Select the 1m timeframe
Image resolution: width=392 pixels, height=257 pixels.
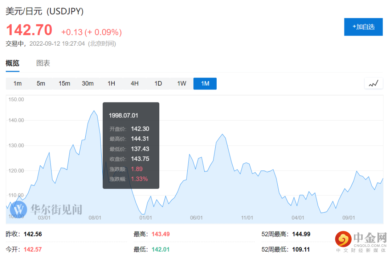coord(17,83)
